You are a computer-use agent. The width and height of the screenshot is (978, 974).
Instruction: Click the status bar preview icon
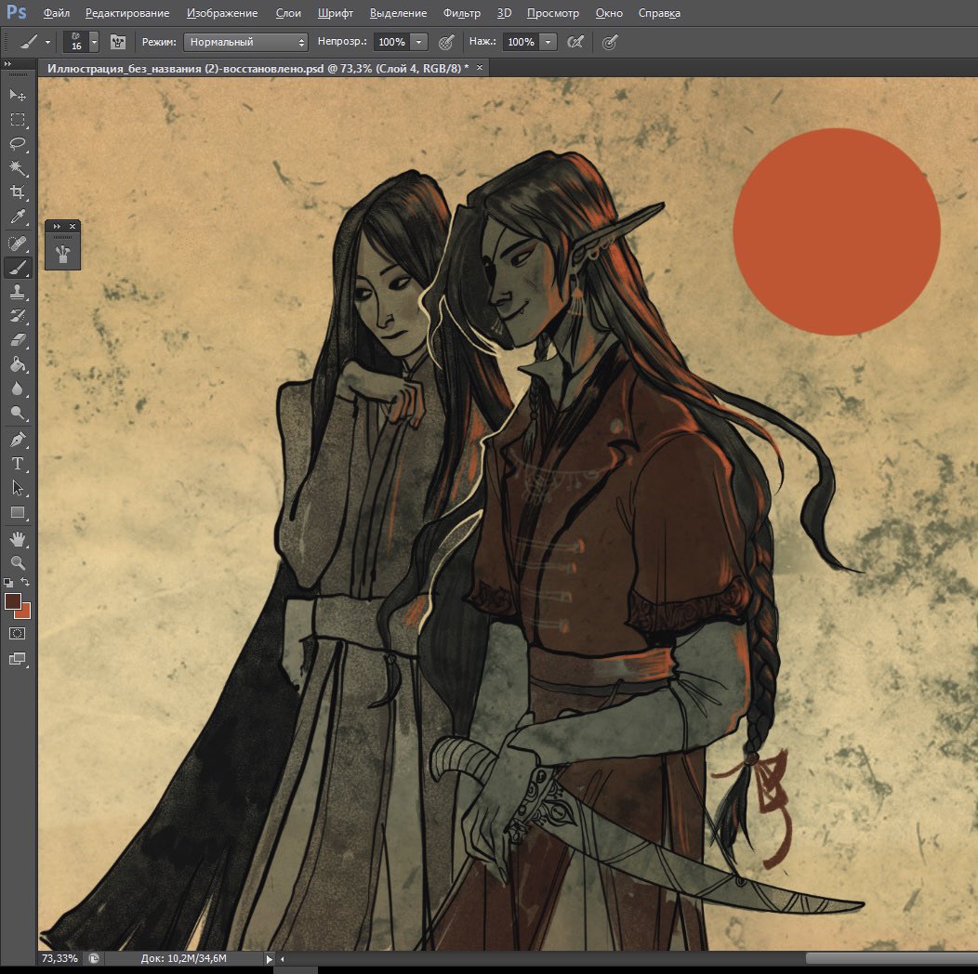click(x=94, y=958)
